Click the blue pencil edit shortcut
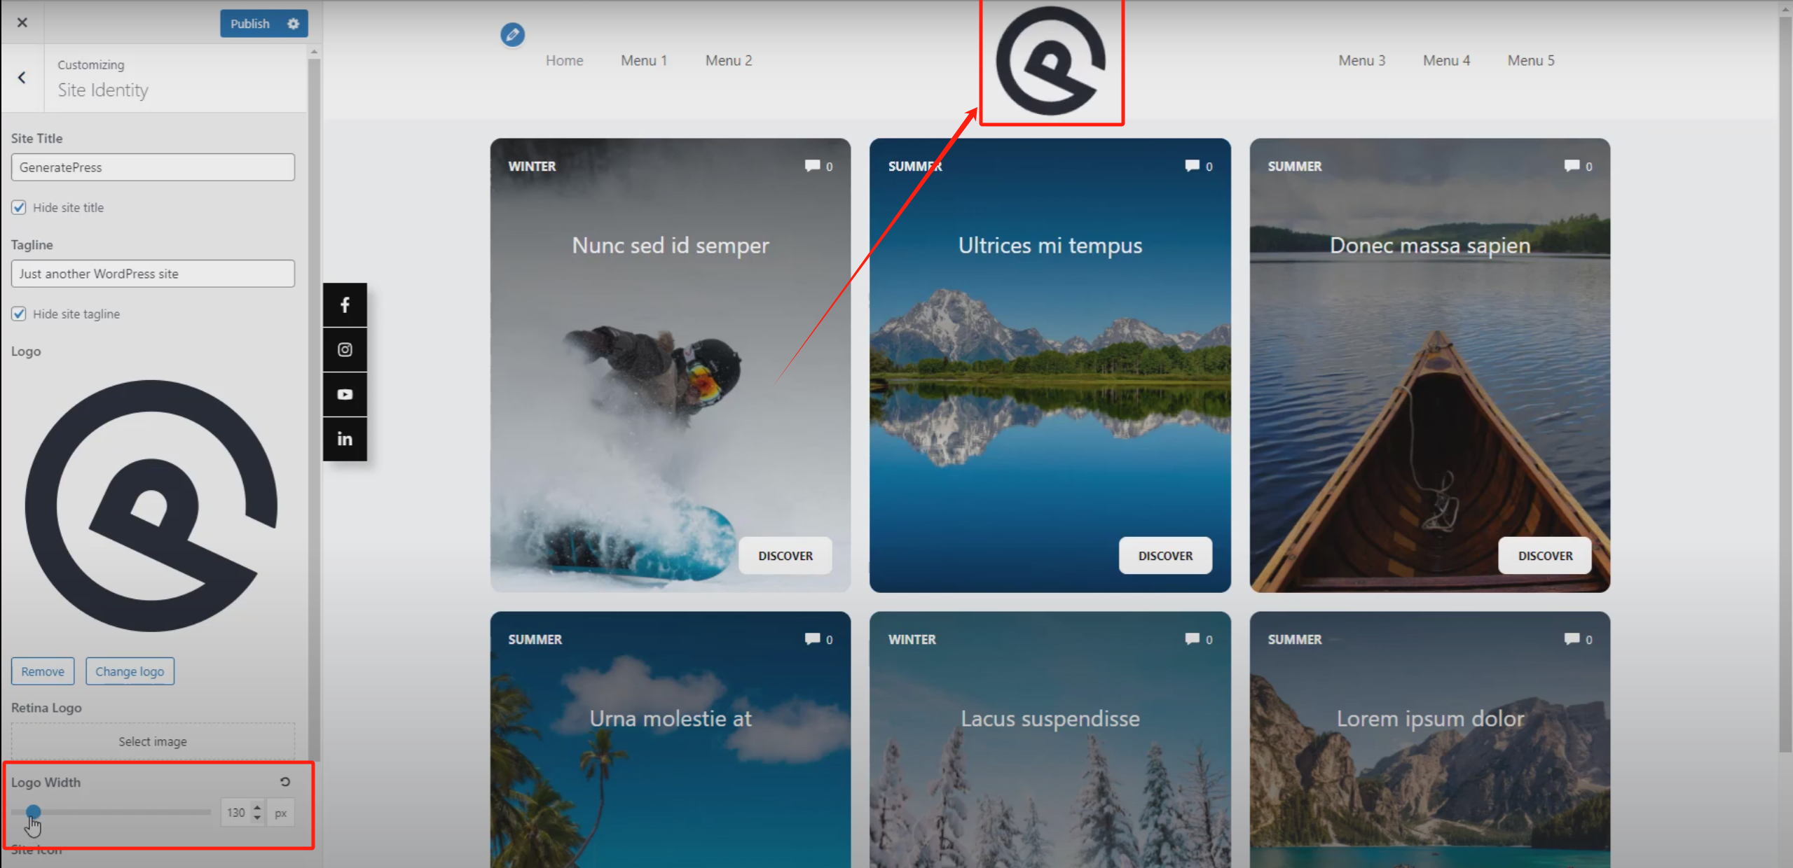The height and width of the screenshot is (868, 1793). coord(512,34)
